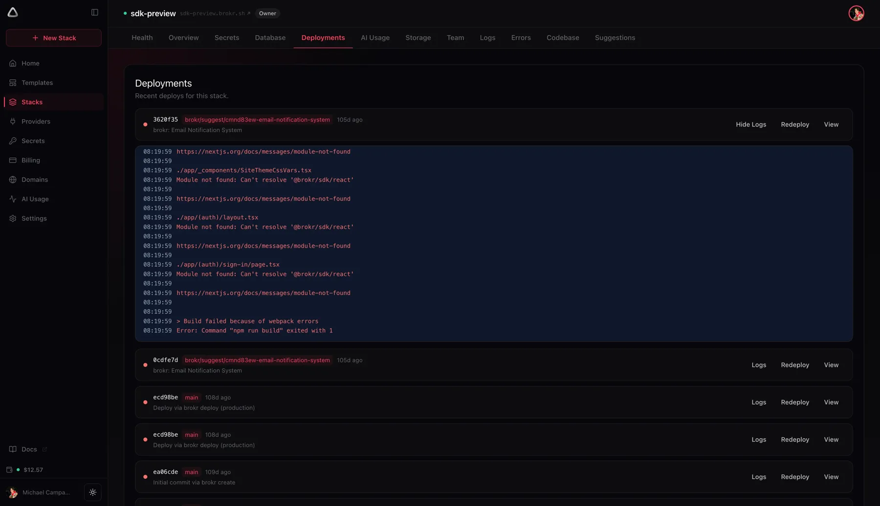Open sdk-preview.brokr.sh external link
880x506 pixels.
coord(215,13)
